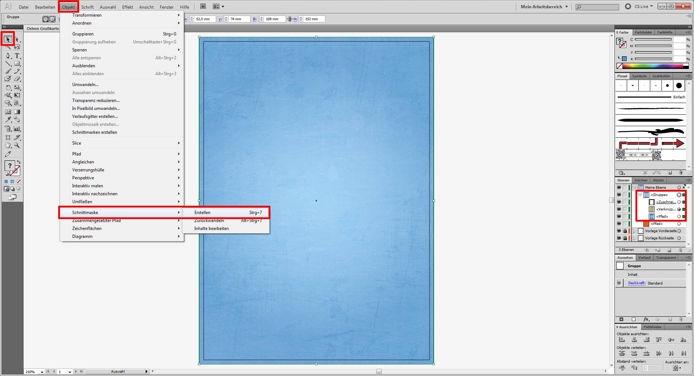694x376 pixels.
Task: Toggle visibility of Vorlage Rückseite layer
Action: click(x=619, y=238)
